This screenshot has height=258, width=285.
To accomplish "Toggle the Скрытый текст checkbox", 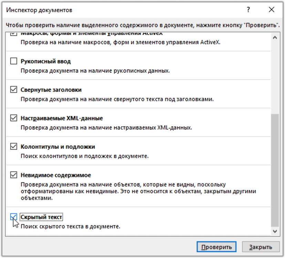I will point(14,217).
